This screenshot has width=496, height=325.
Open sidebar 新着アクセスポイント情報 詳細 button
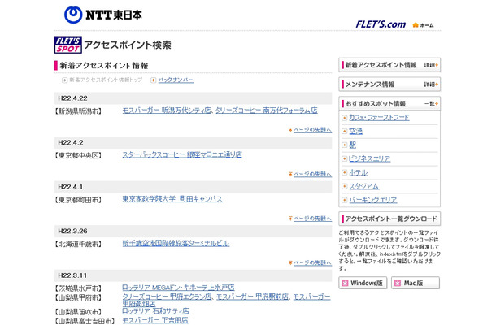(389, 65)
